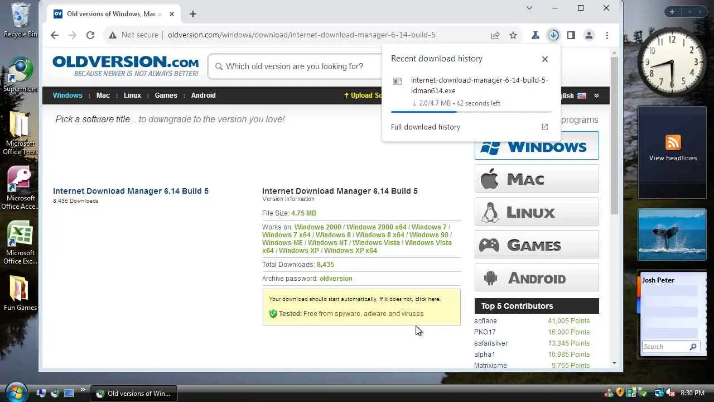Switch to the Old versions browser tab
Viewport: 714px width, 402px height.
[114, 14]
